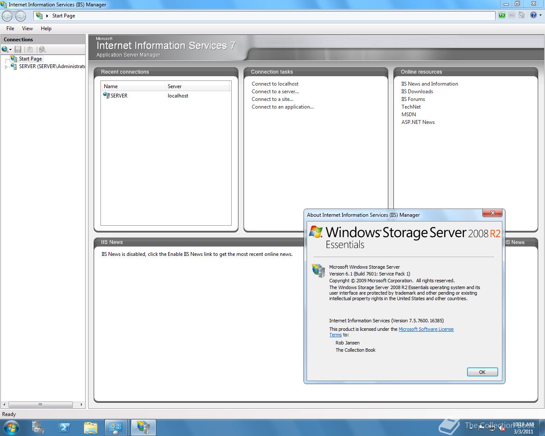Open the IIS Forums link

pyautogui.click(x=413, y=99)
